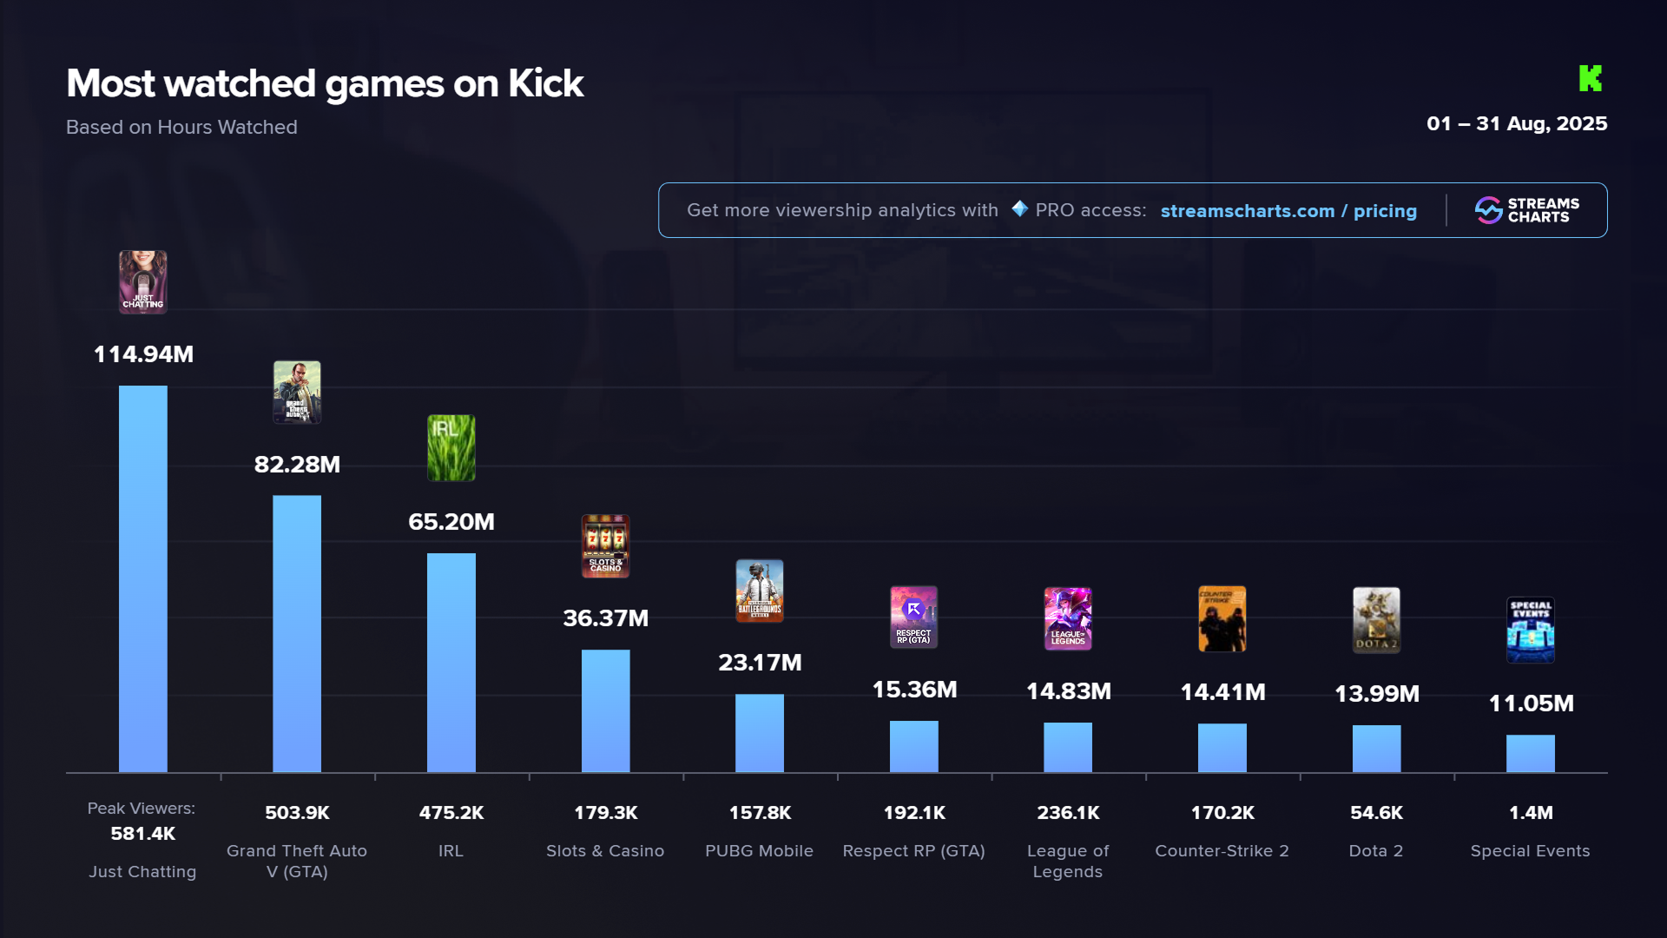Viewport: 1667px width, 938px height.
Task: Open the Special Events category icon
Action: (1530, 630)
